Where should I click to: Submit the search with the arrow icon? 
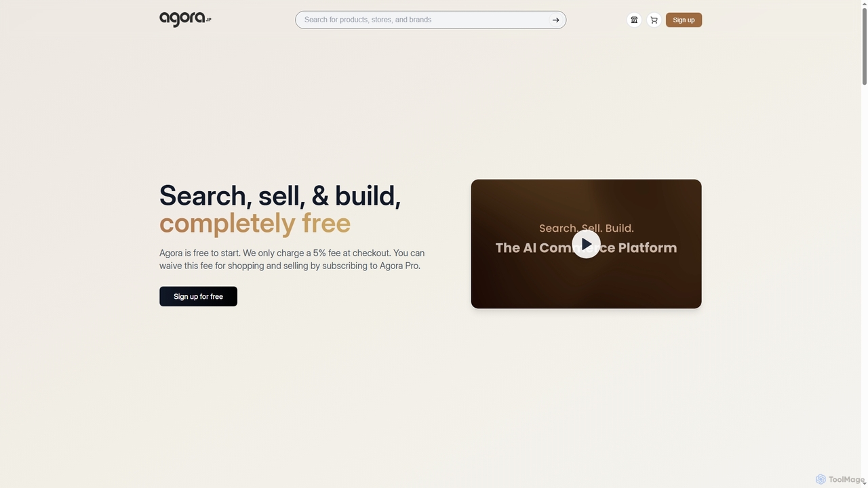(x=555, y=20)
